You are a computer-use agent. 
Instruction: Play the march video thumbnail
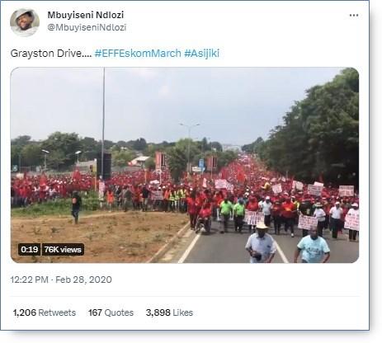point(185,165)
